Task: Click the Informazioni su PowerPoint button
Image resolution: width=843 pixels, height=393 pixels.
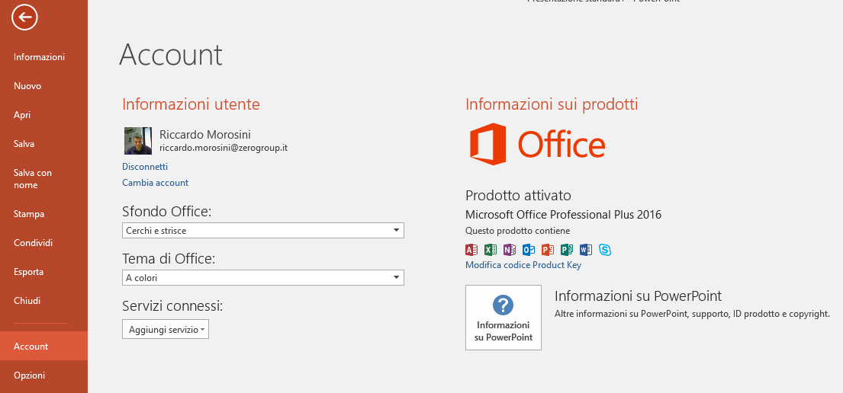Action: click(x=504, y=318)
